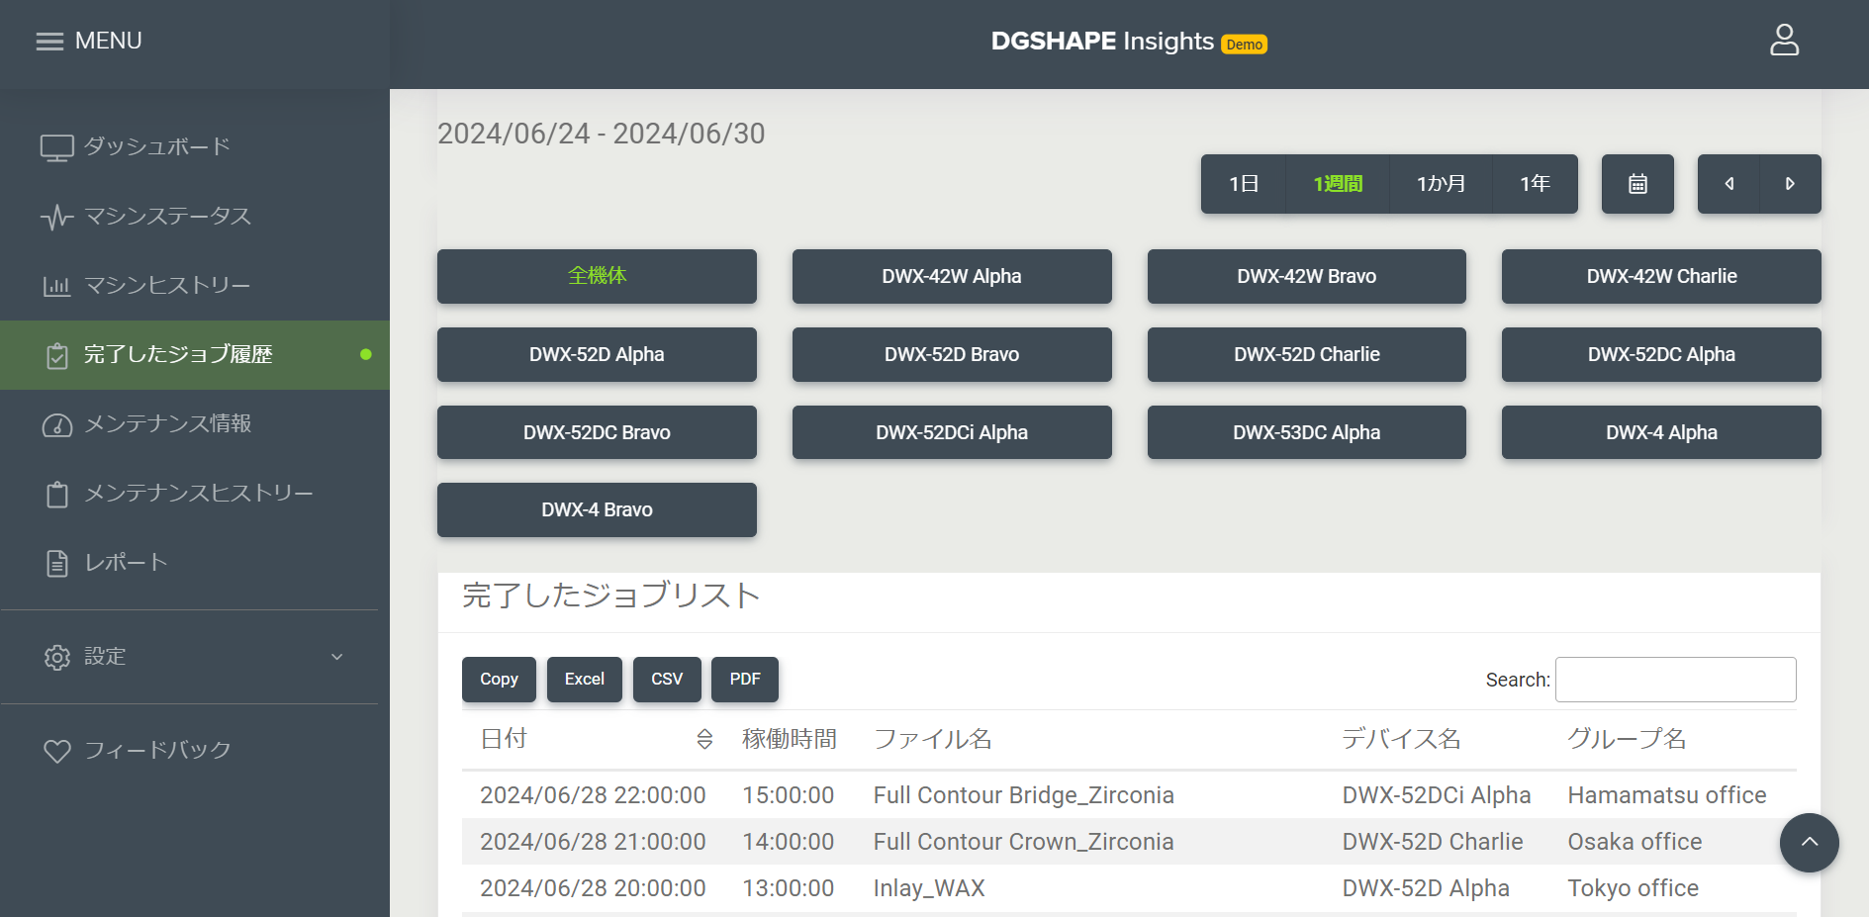The width and height of the screenshot is (1869, 917).
Task: Filter by DWX-4 Bravo
Action: 597,509
